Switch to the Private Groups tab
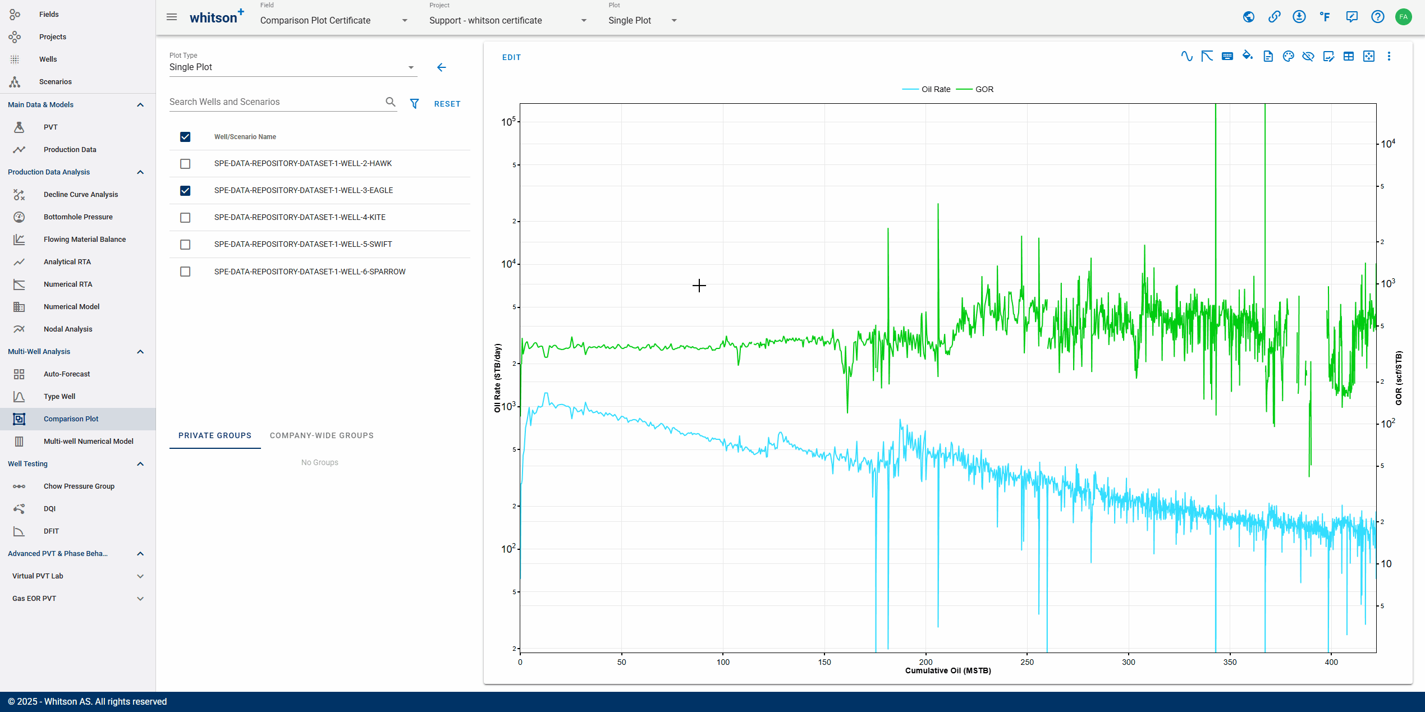The width and height of the screenshot is (1425, 712). click(215, 435)
